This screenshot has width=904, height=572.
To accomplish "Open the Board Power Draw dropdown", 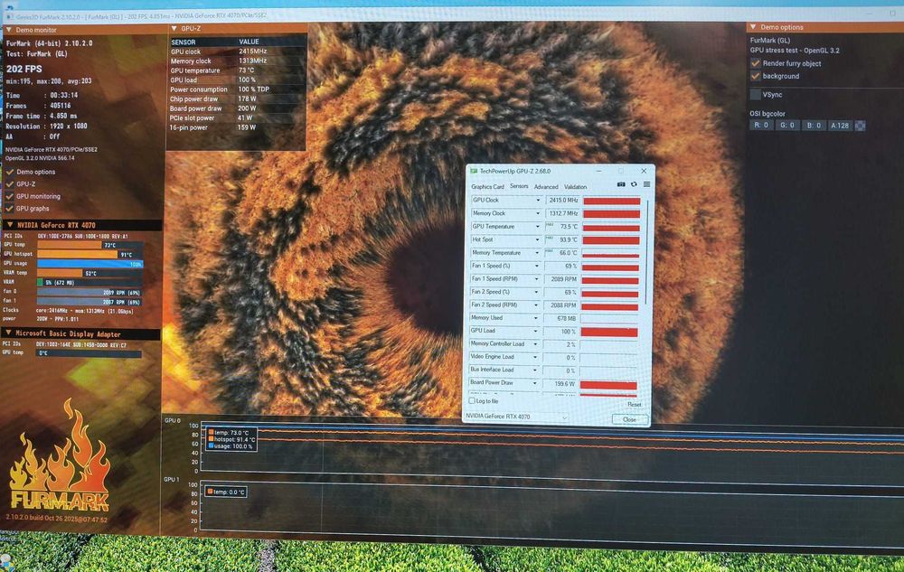I will pyautogui.click(x=534, y=383).
